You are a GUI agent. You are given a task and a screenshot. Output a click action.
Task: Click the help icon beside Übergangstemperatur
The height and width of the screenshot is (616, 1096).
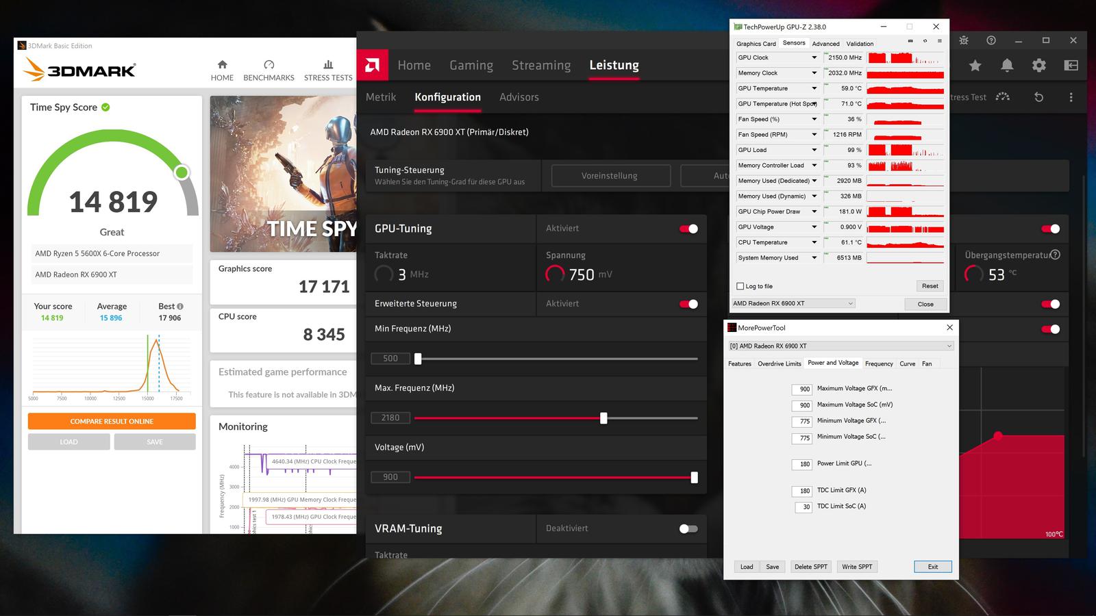pyautogui.click(x=1056, y=255)
